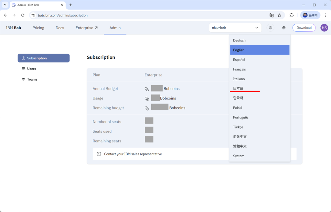The width and height of the screenshot is (331, 212).
Task: Choose 简体中文 language
Action: pyautogui.click(x=260, y=137)
